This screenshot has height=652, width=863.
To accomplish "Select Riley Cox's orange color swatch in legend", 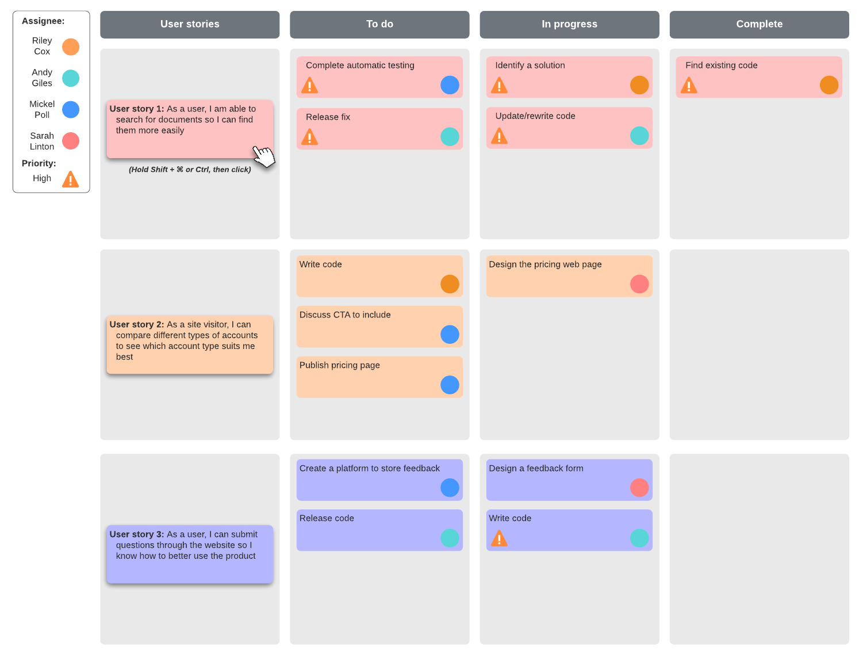I will (70, 47).
